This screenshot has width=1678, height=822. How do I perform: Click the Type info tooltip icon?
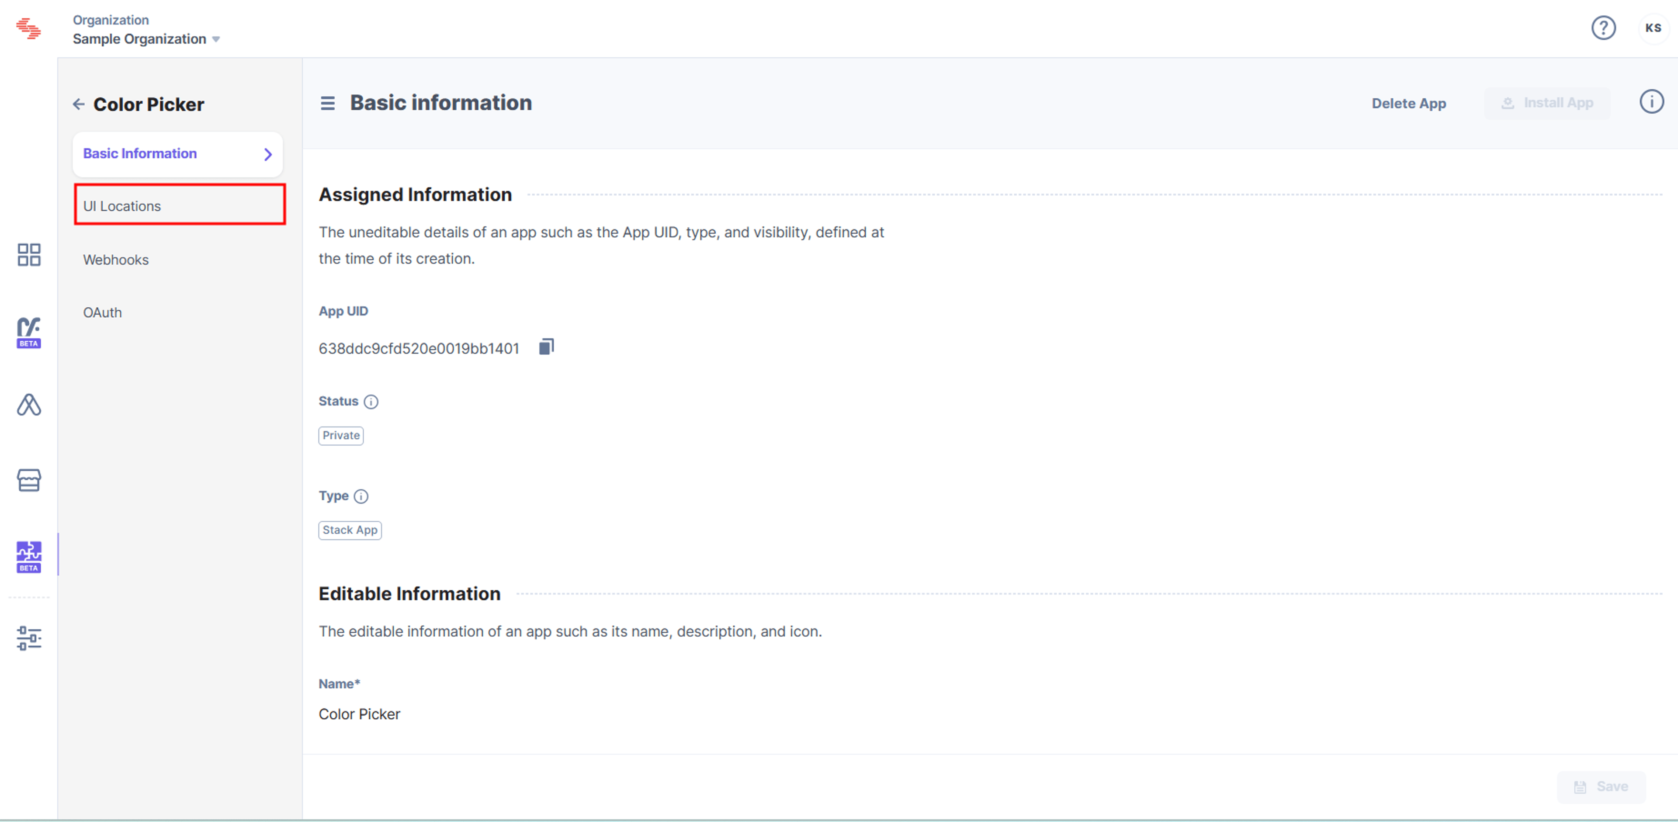pyautogui.click(x=361, y=496)
